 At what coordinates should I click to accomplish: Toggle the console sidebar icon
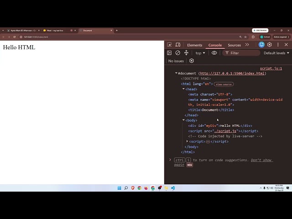169,53
